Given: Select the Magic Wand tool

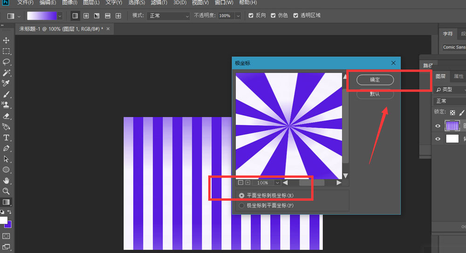Looking at the screenshot, I should point(7,73).
